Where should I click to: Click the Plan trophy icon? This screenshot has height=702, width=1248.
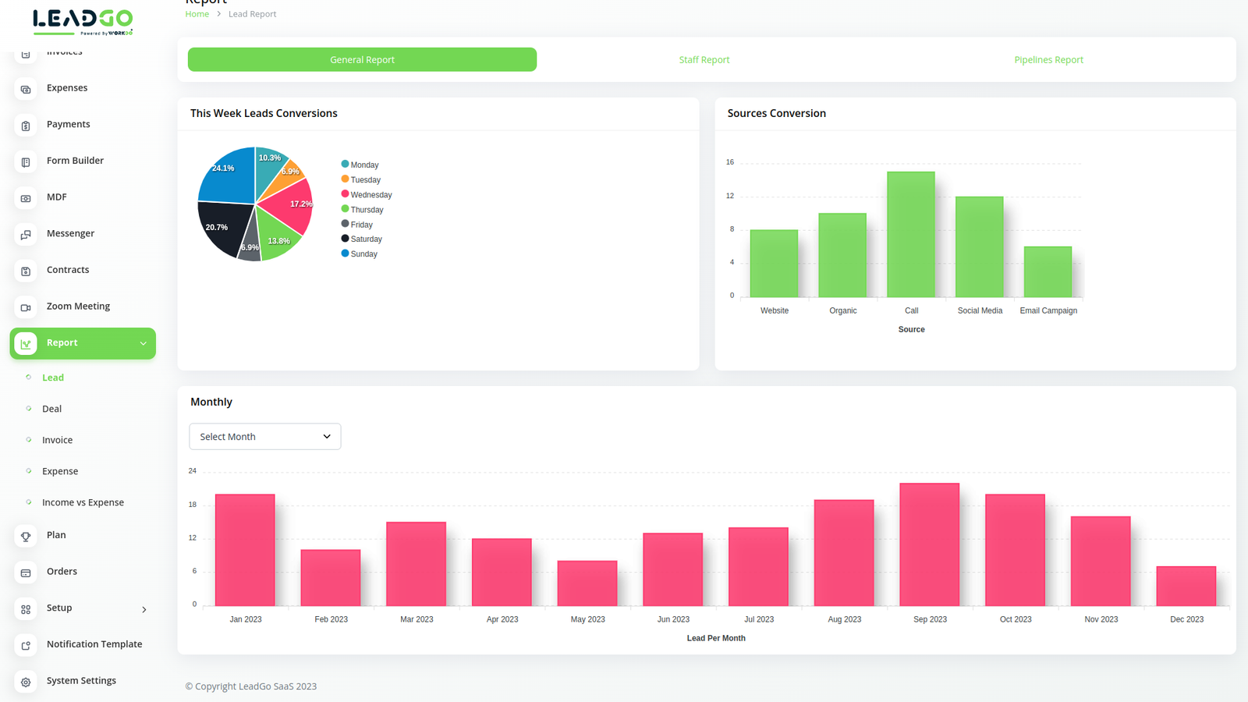coord(26,536)
